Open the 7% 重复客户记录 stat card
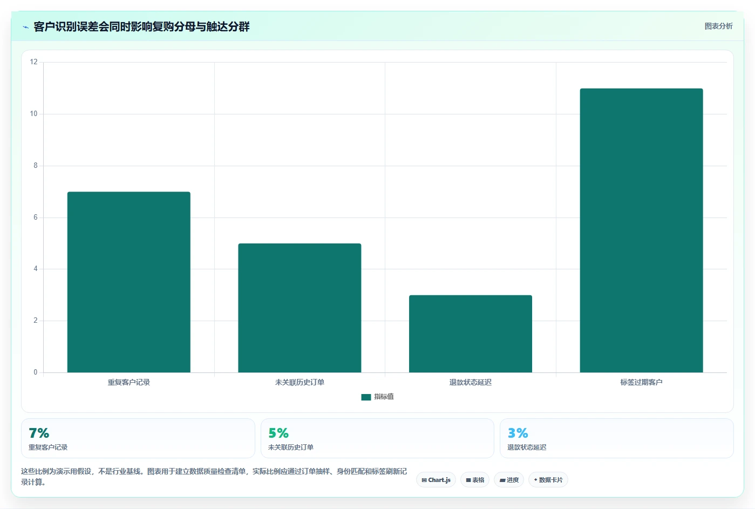 pyautogui.click(x=138, y=438)
